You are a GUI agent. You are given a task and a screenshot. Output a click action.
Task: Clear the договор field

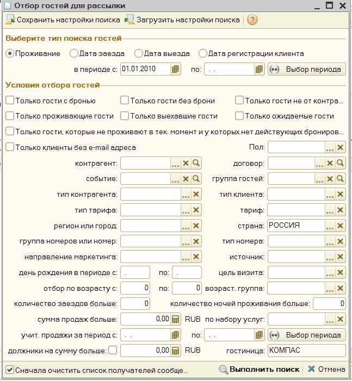pos(330,163)
